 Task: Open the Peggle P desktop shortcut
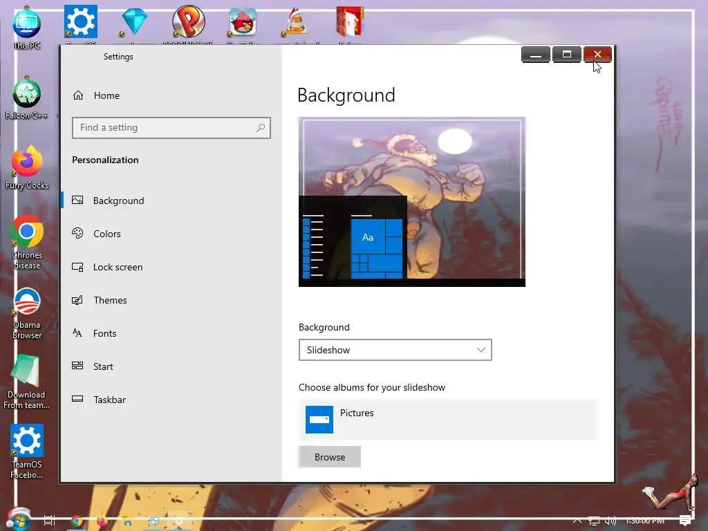pyautogui.click(x=189, y=21)
